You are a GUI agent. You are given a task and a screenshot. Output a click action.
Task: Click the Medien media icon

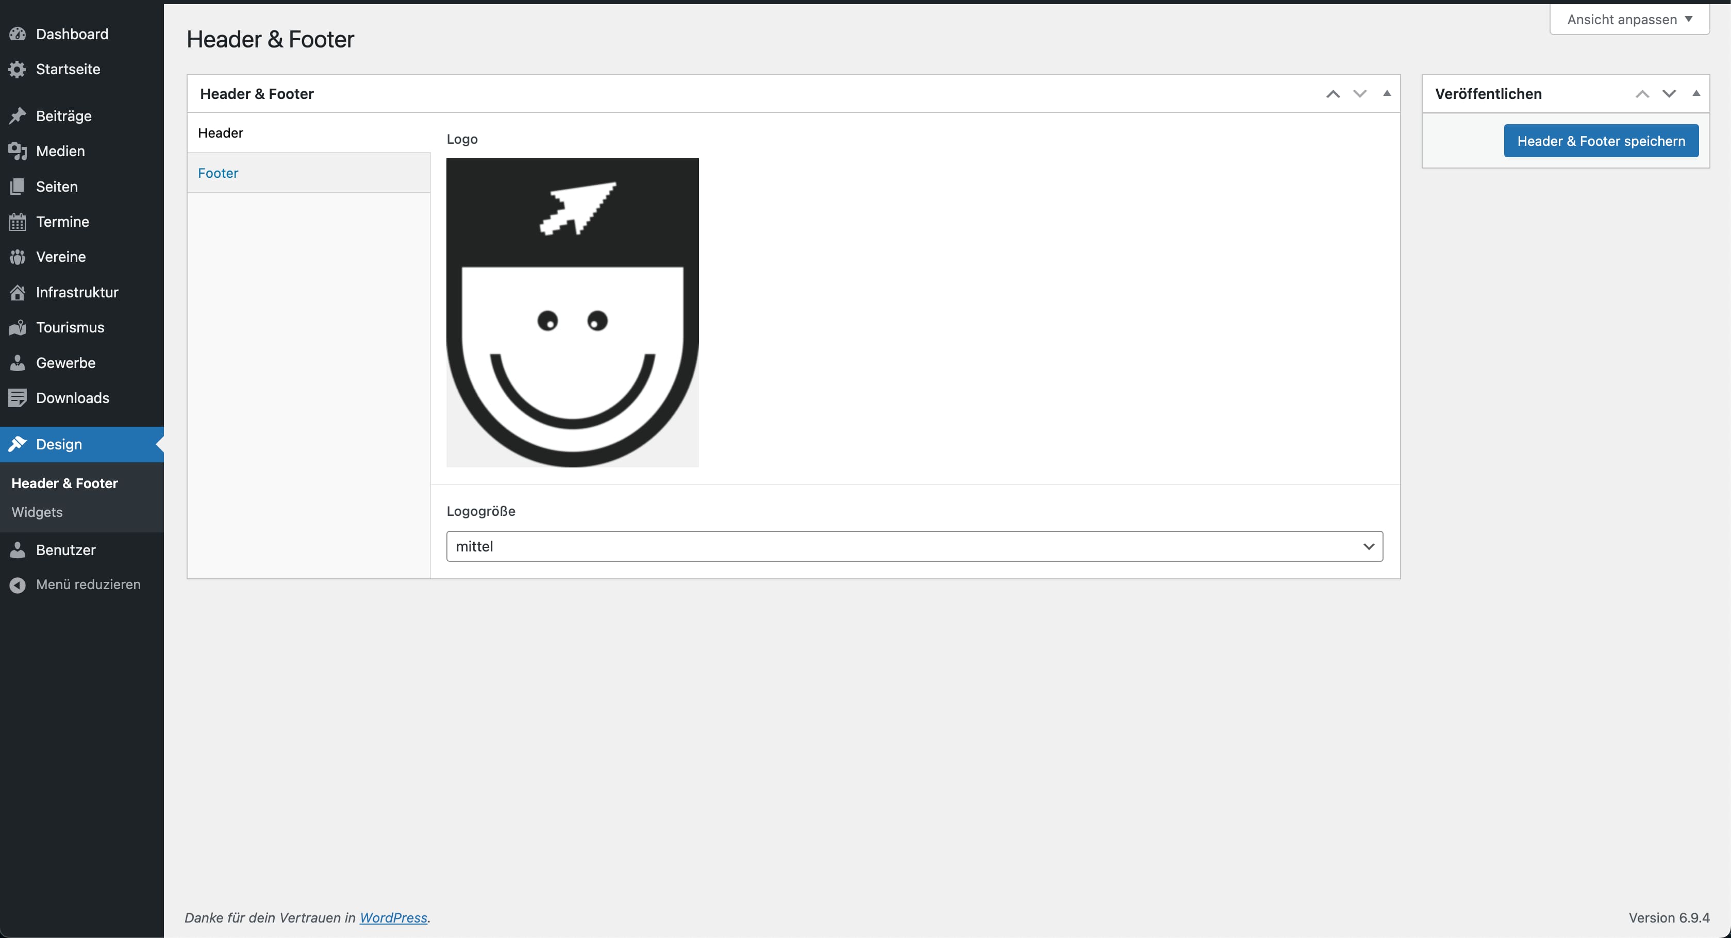pos(18,151)
